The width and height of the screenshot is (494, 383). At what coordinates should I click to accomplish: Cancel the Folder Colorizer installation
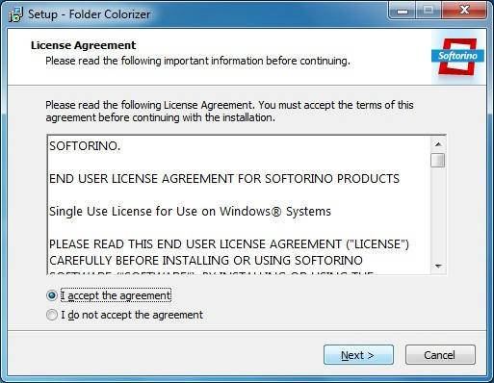(x=440, y=355)
